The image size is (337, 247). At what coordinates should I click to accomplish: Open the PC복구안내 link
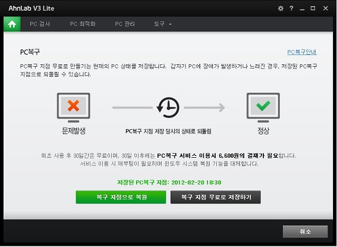[302, 52]
